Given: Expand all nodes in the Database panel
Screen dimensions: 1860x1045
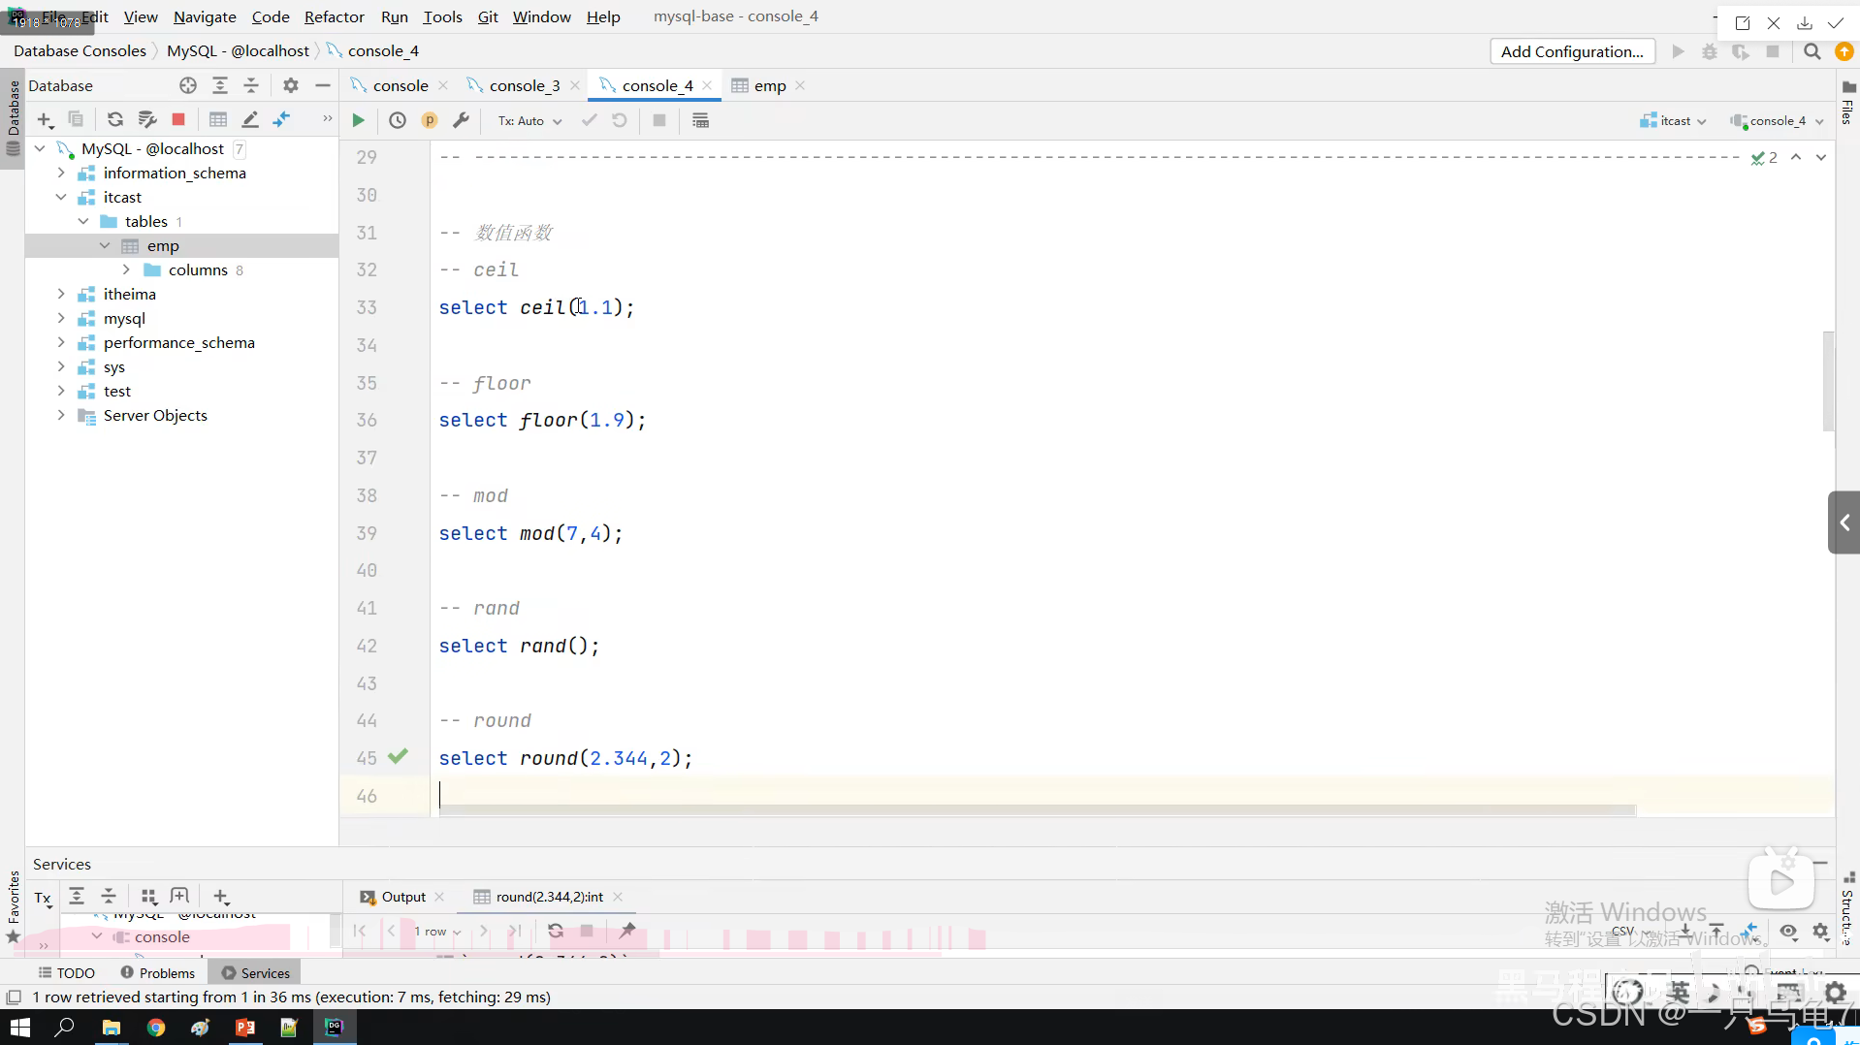Looking at the screenshot, I should 220,85.
